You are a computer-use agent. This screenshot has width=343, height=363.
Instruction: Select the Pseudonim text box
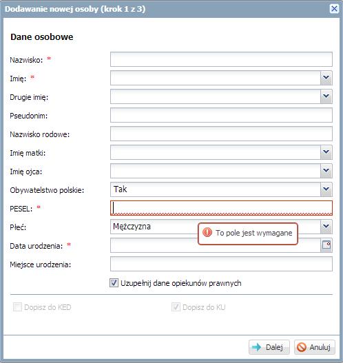point(221,115)
